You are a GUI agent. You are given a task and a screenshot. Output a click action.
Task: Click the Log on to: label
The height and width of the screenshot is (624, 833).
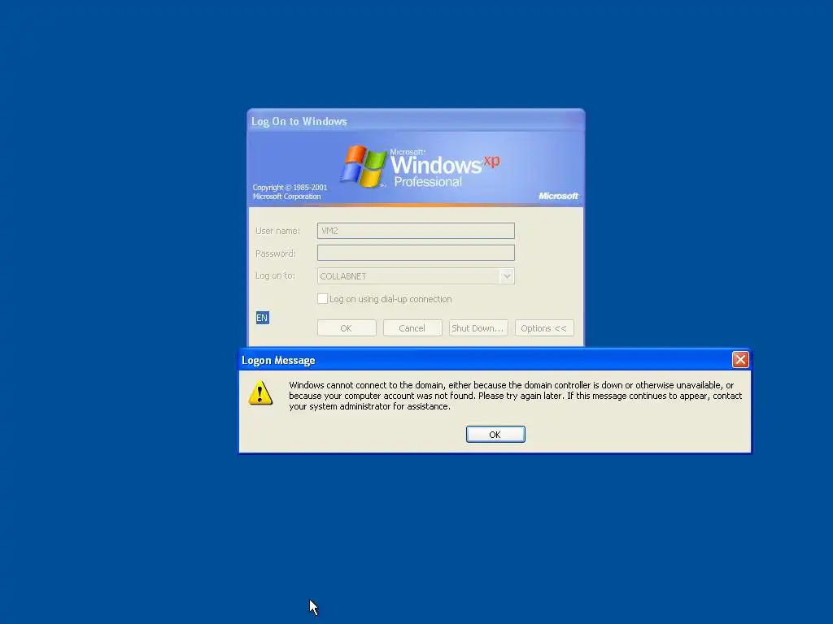[275, 275]
